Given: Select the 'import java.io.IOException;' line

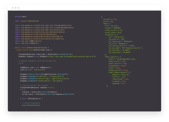Looking at the screenshot, I should 27,21.
